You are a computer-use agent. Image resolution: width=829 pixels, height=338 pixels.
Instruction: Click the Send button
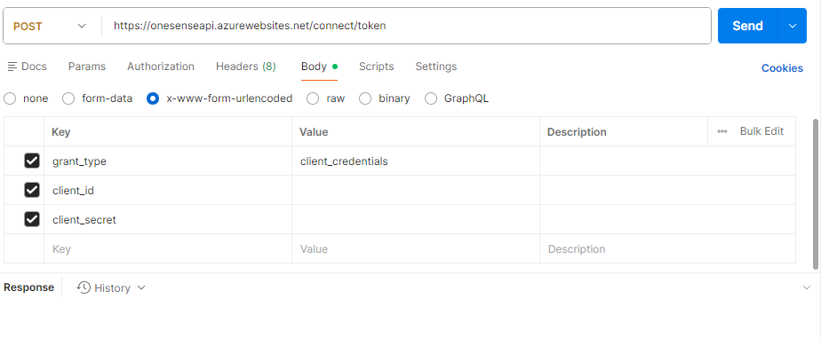[747, 26]
